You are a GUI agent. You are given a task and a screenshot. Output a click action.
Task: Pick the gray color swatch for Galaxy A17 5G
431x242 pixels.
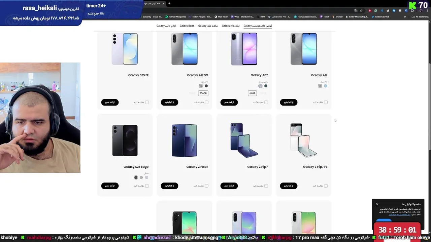[x=201, y=86]
